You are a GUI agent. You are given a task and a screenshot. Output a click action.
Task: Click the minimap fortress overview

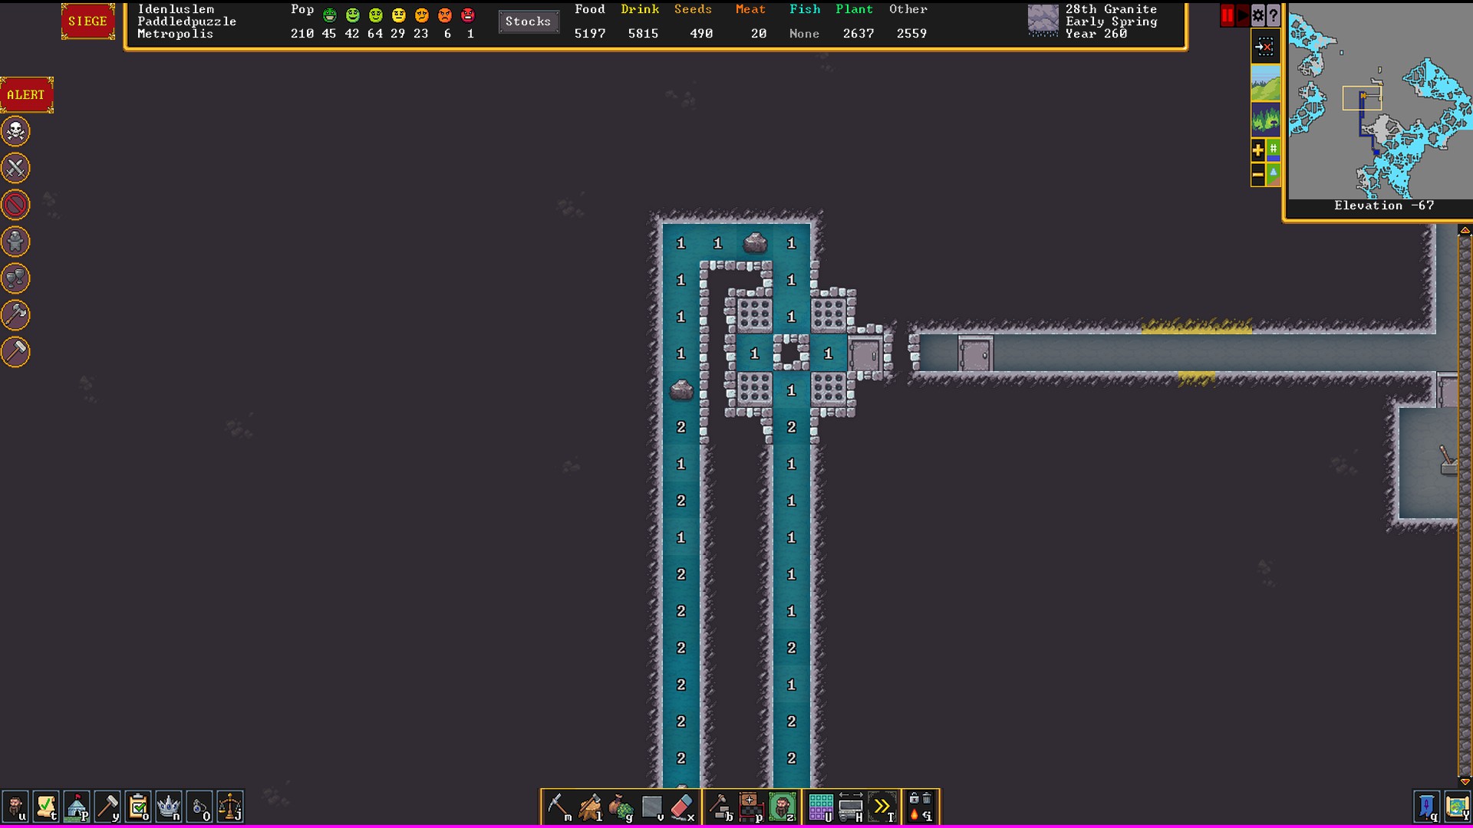point(1380,101)
